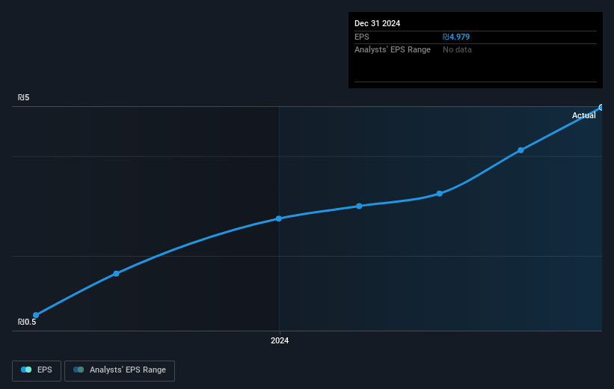
Task: Click the Analysts' EPS Range tooltip row label
Action: (x=393, y=50)
